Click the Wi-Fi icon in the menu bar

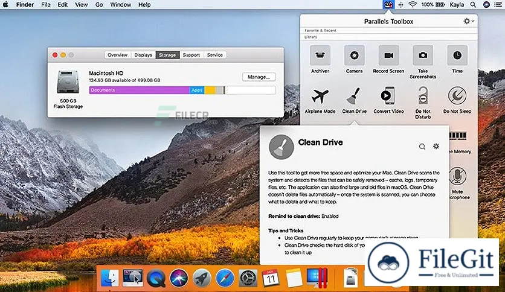(413, 4)
